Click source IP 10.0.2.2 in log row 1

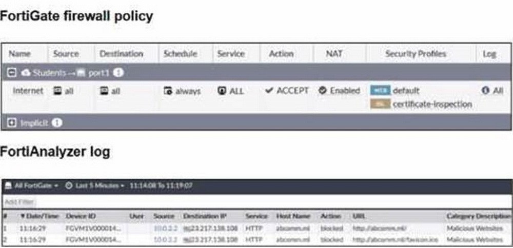[166, 228]
